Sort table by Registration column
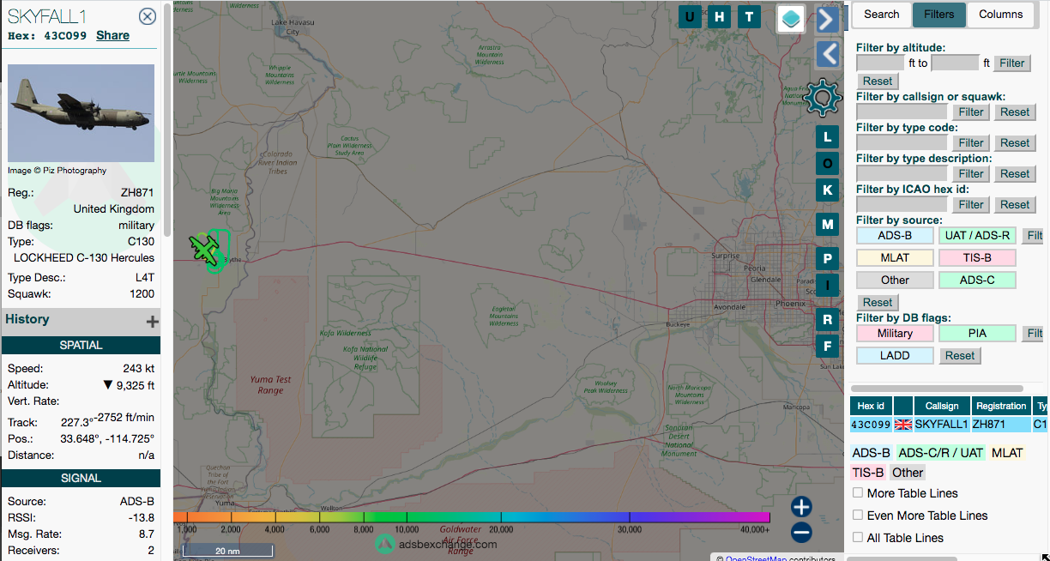Image resolution: width=1050 pixels, height=561 pixels. click(1000, 406)
